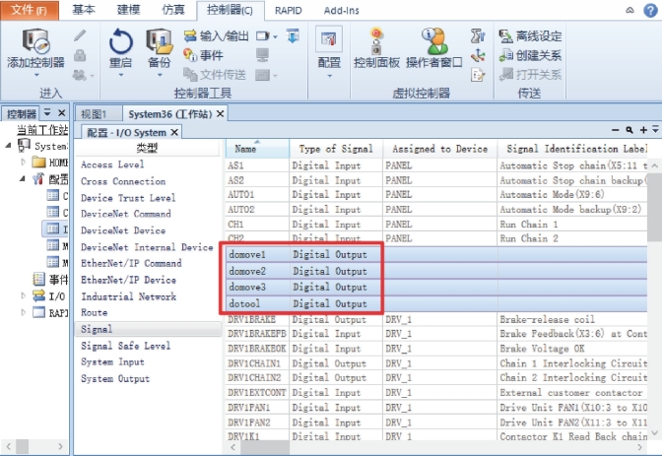Open the Backup (备份) tool
662x456 pixels.
click(159, 46)
